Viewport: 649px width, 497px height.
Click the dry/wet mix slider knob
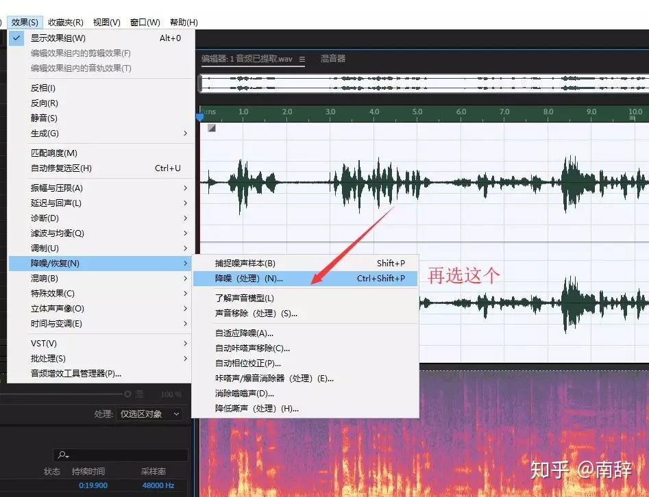(x=127, y=394)
